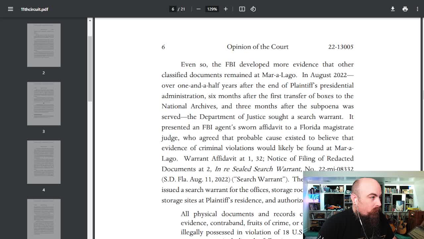
Task: Zoom in using the plus button
Action: [226, 9]
